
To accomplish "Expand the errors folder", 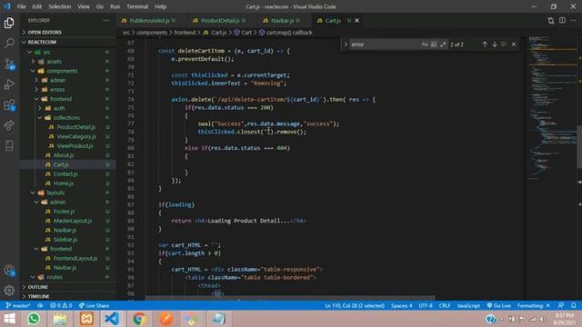I will click(57, 90).
